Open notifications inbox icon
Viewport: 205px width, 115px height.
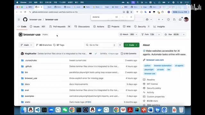tap(180, 19)
